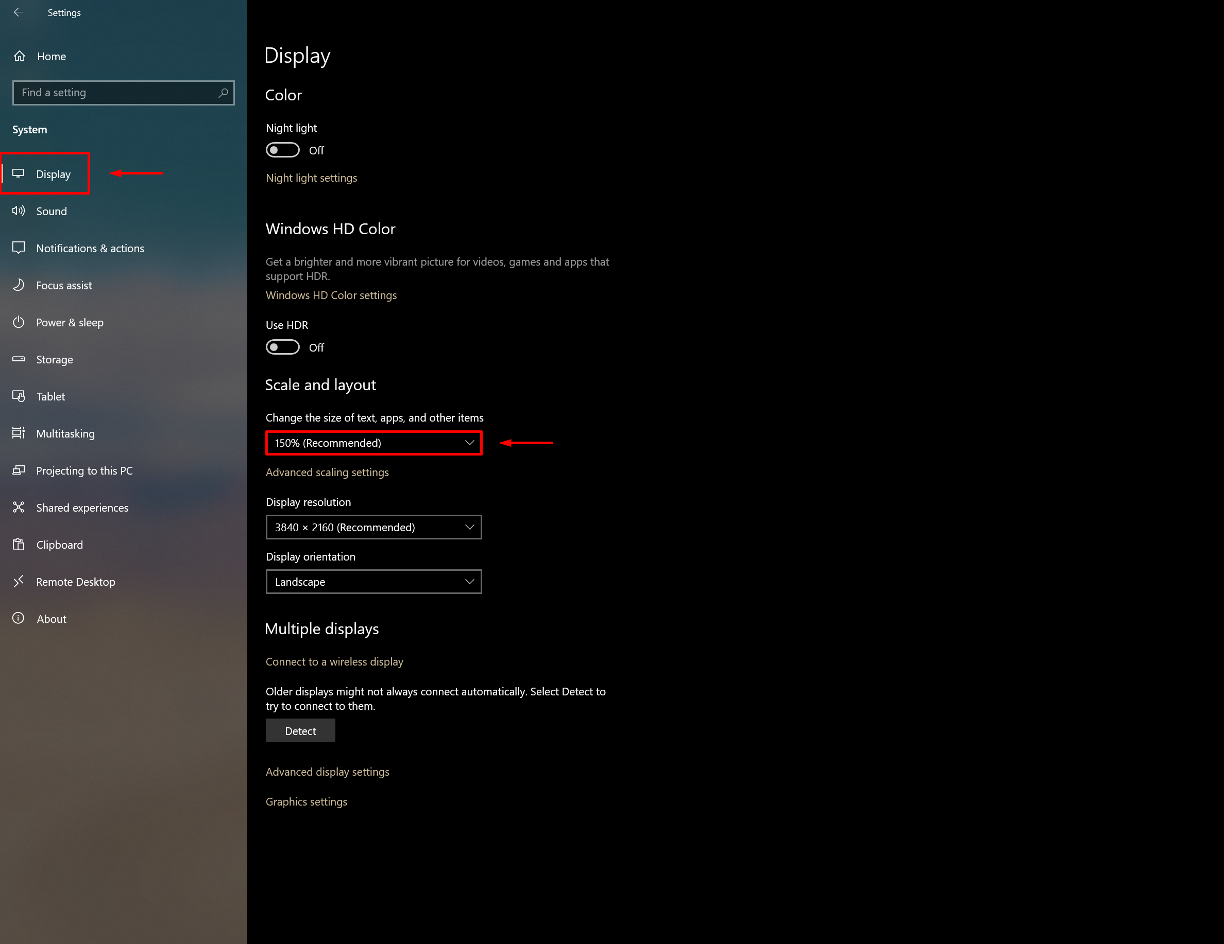Open Advanced scaling settings link
The width and height of the screenshot is (1224, 944).
(x=327, y=472)
